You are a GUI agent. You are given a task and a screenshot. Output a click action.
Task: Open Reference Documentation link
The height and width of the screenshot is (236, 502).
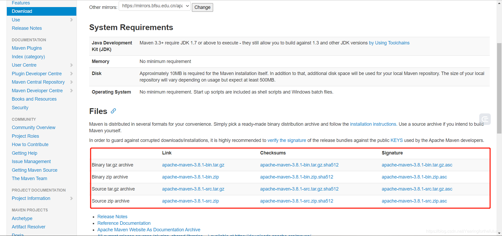coord(124,223)
